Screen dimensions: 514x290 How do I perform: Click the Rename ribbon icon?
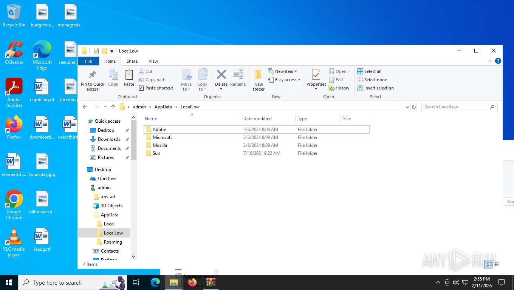(x=238, y=78)
